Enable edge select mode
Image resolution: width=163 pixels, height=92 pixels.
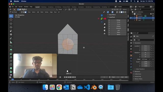click(24, 12)
